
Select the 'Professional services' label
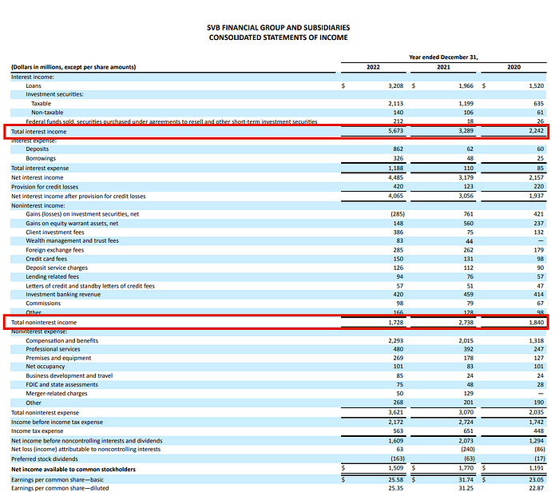[53, 349]
